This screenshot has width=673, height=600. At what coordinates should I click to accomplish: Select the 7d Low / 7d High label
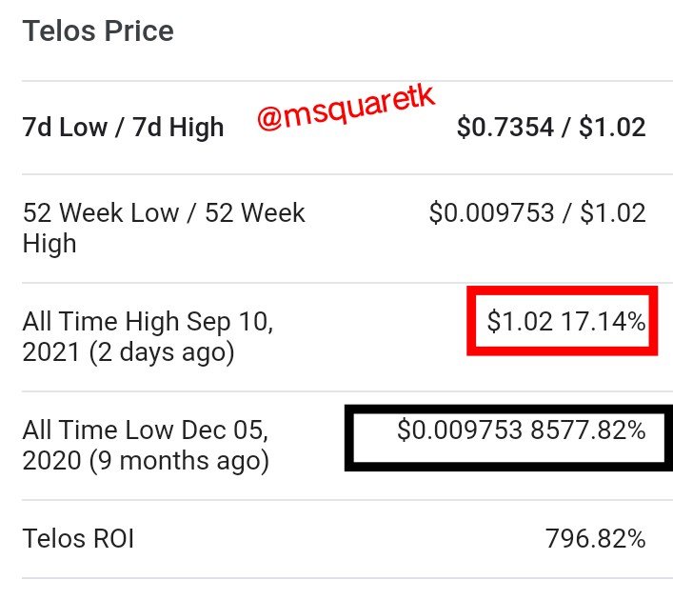(123, 128)
